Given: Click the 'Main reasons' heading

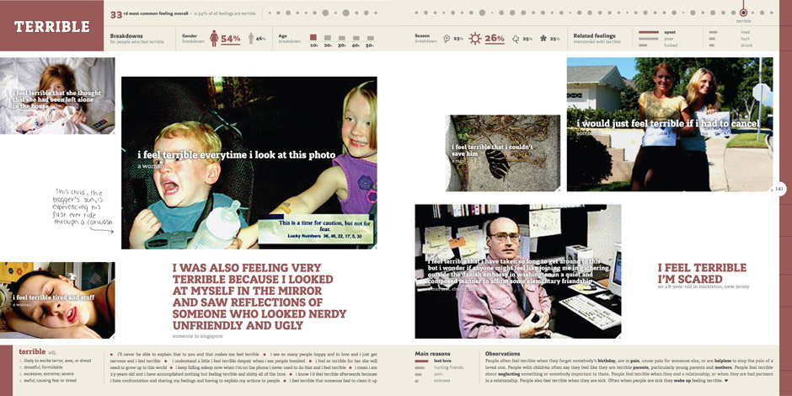Looking at the screenshot, I should point(432,354).
